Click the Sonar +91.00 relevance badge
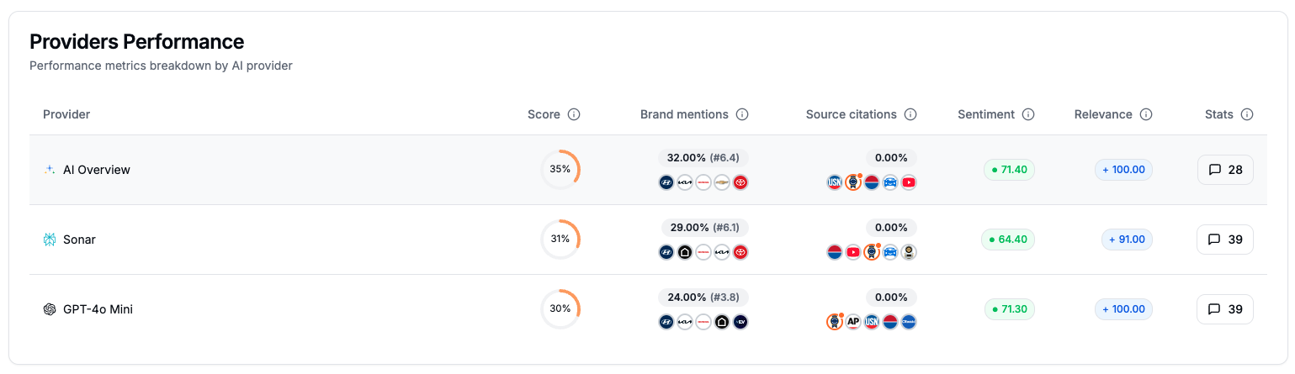Viewport: 1295px width, 374px height. [x=1127, y=240]
